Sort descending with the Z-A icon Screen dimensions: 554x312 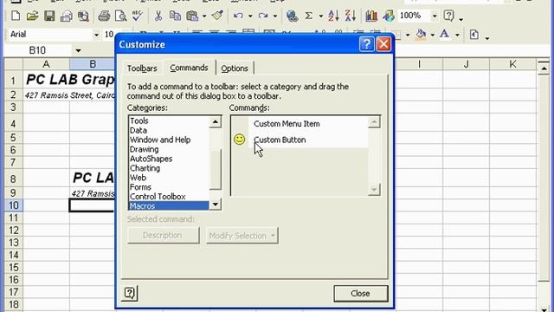click(x=350, y=16)
